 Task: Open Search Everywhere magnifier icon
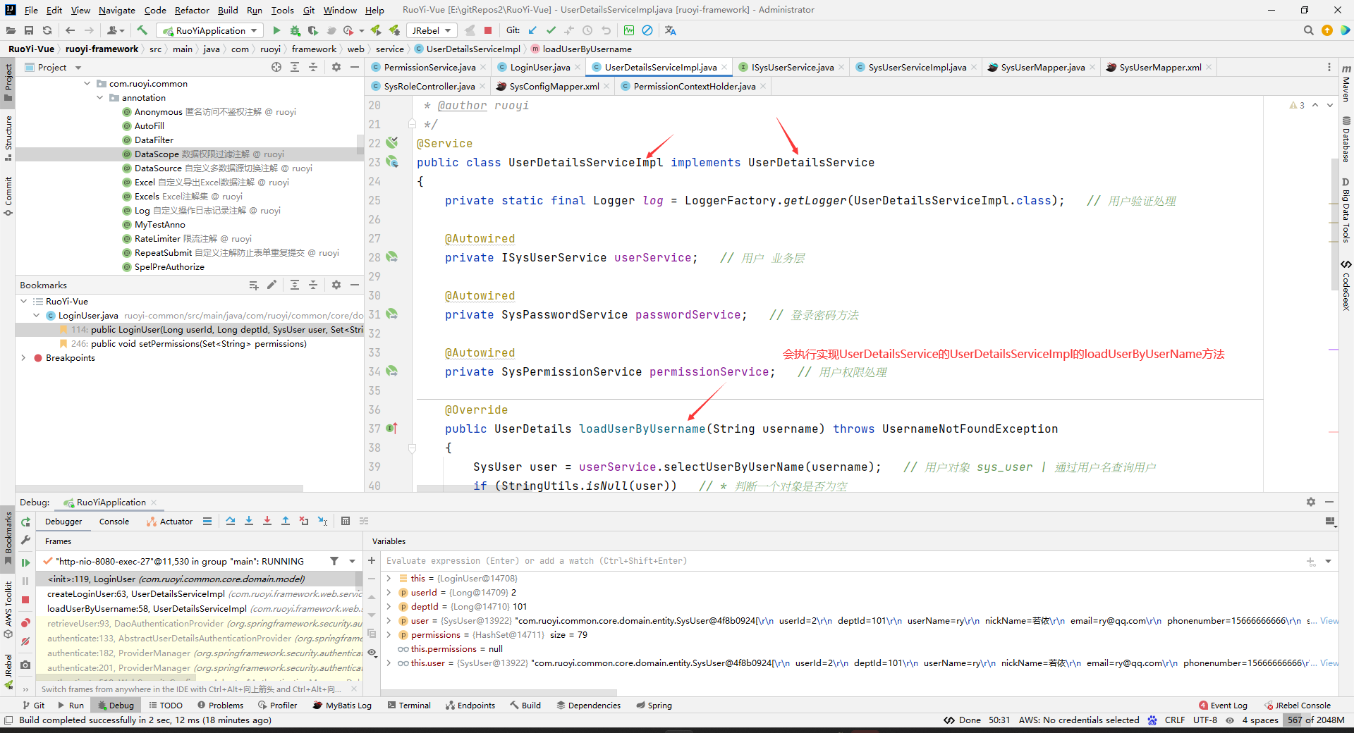1309,30
